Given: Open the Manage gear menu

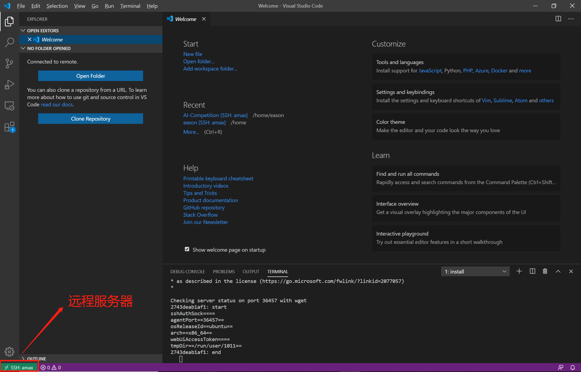Looking at the screenshot, I should pos(9,352).
